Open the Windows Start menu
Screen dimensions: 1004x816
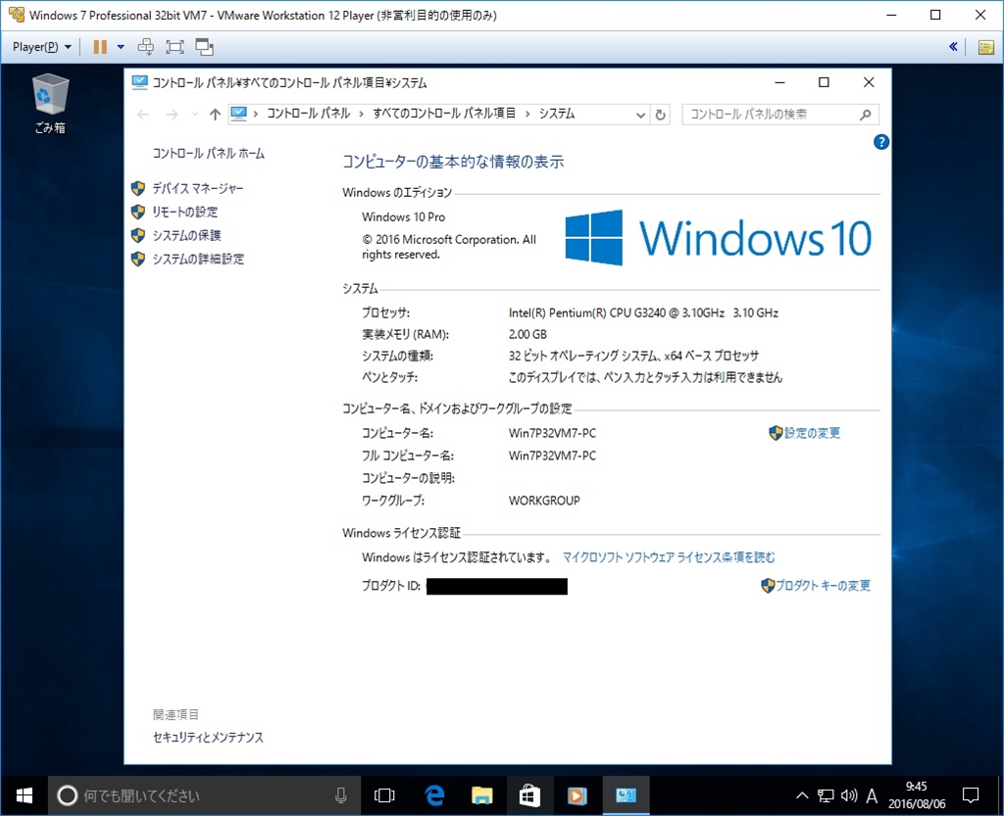pos(25,795)
